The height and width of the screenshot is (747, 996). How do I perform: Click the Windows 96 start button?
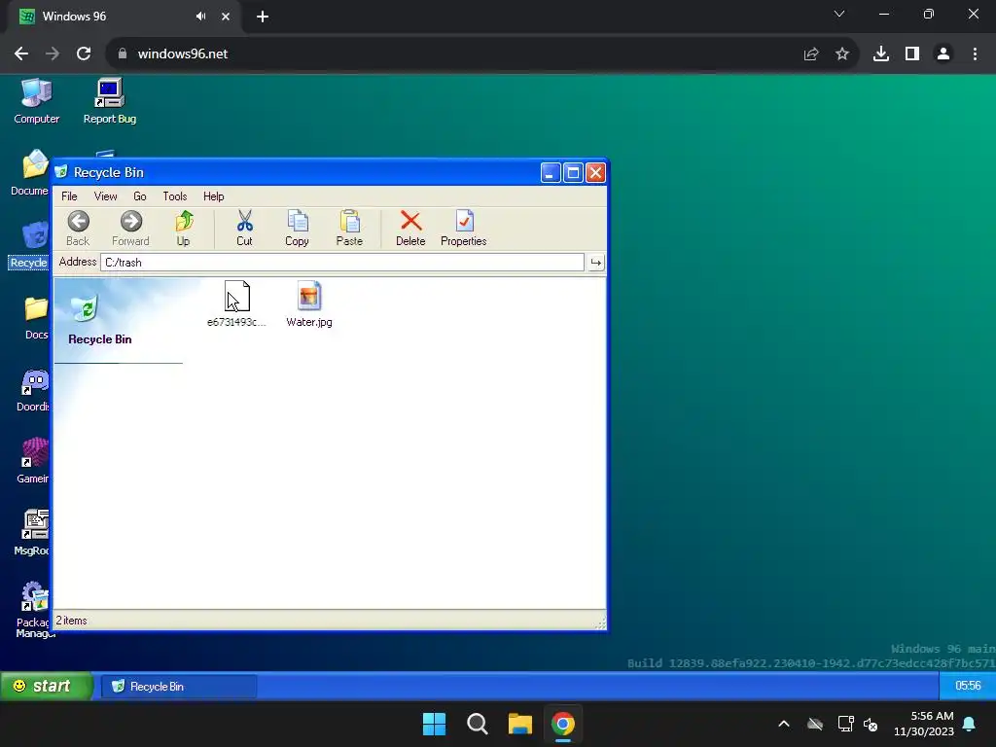46,686
